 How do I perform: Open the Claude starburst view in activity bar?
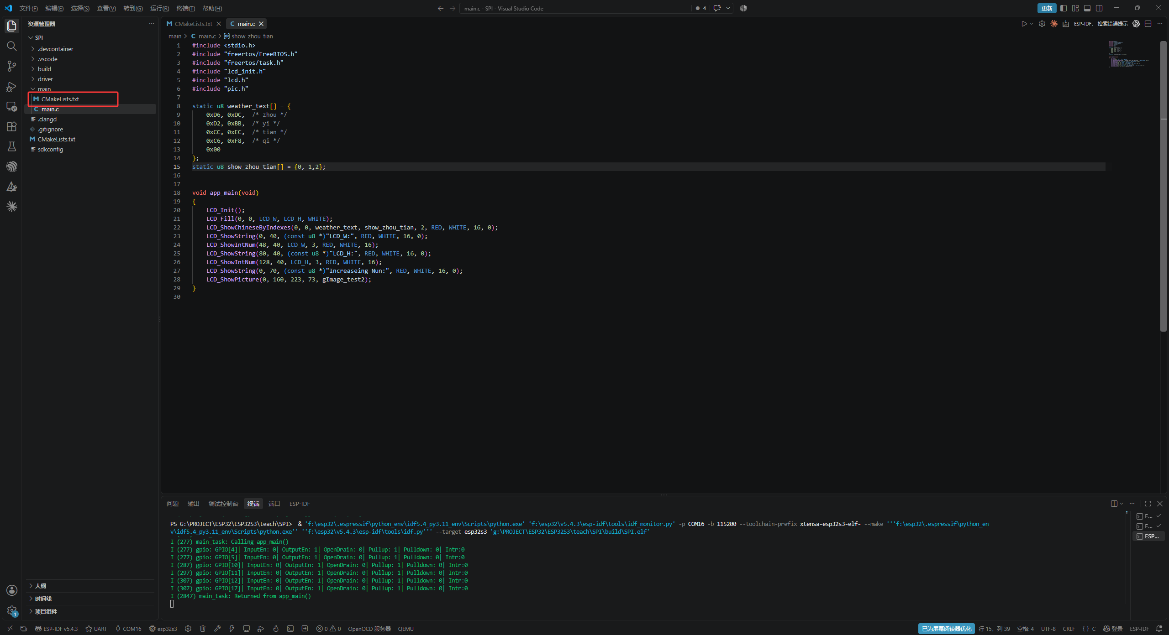coord(12,207)
